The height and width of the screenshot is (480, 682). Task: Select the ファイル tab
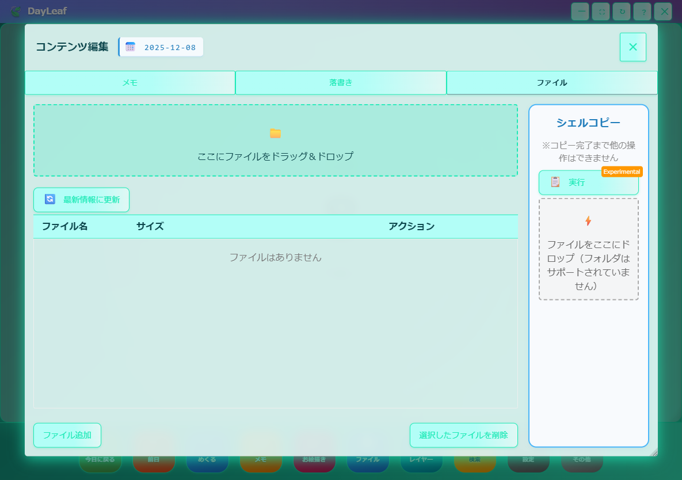[552, 83]
